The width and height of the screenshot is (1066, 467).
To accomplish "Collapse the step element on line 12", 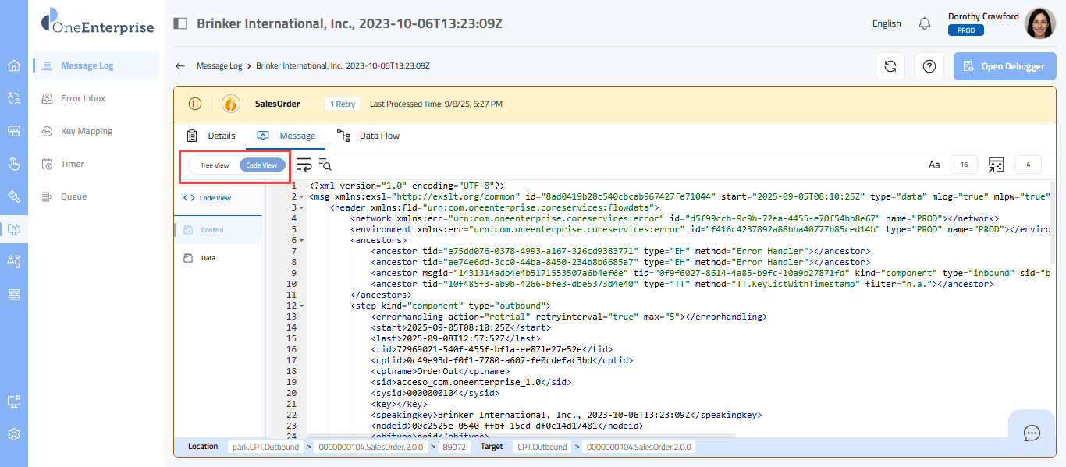I will (x=302, y=306).
